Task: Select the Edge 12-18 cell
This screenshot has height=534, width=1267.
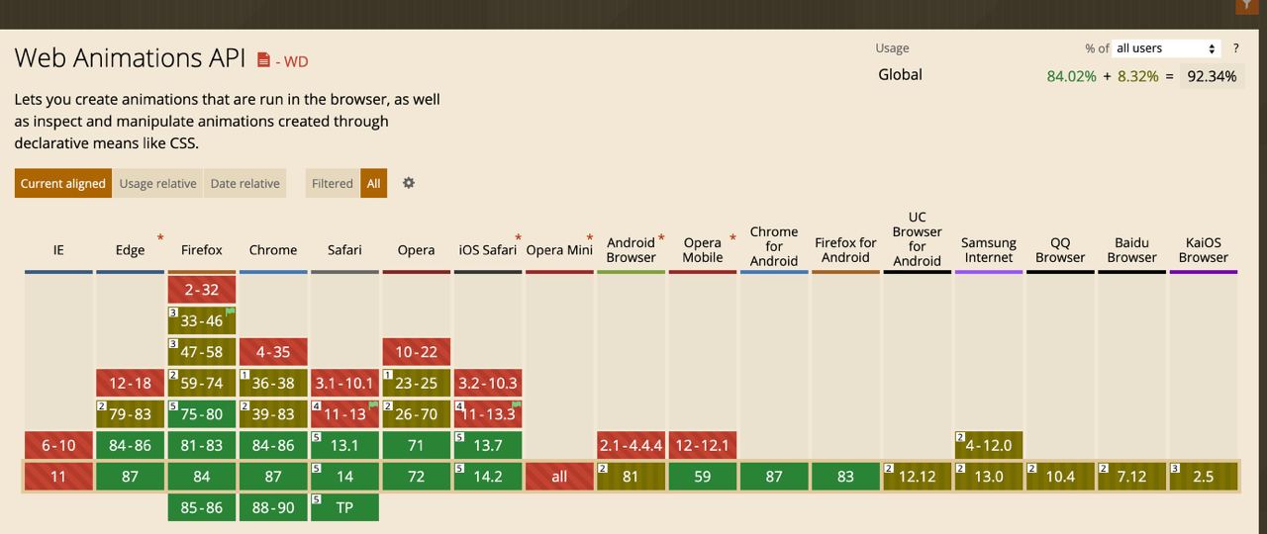Action: click(x=130, y=383)
